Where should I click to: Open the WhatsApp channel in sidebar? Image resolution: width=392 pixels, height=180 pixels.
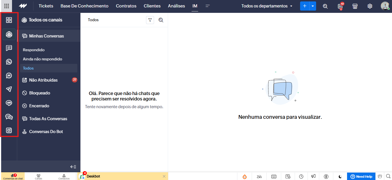[x=9, y=62]
